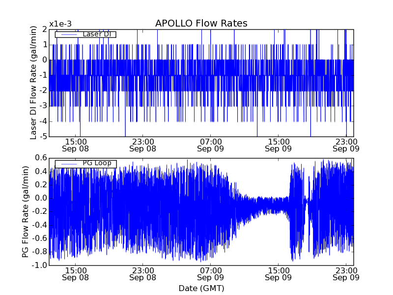
Task: Click the blue line sample in Laser DI legend
Action: pyautogui.click(x=67, y=34)
